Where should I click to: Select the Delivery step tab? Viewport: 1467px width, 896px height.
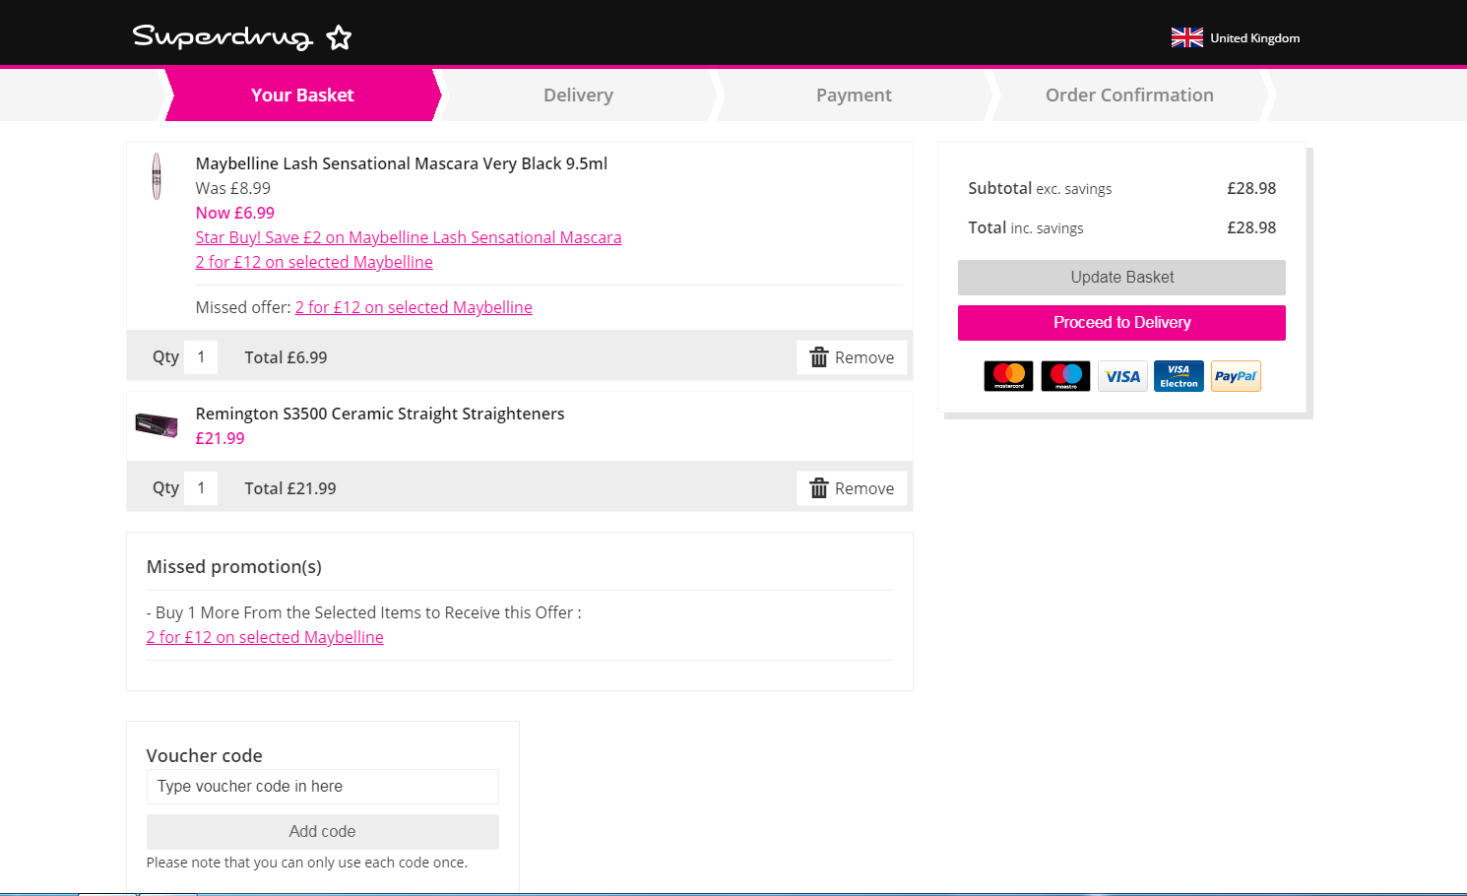click(x=578, y=95)
